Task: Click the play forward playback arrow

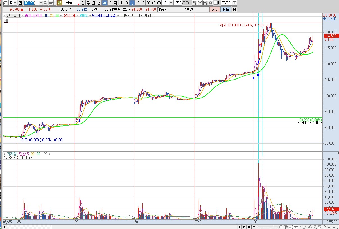Action: 240,227
